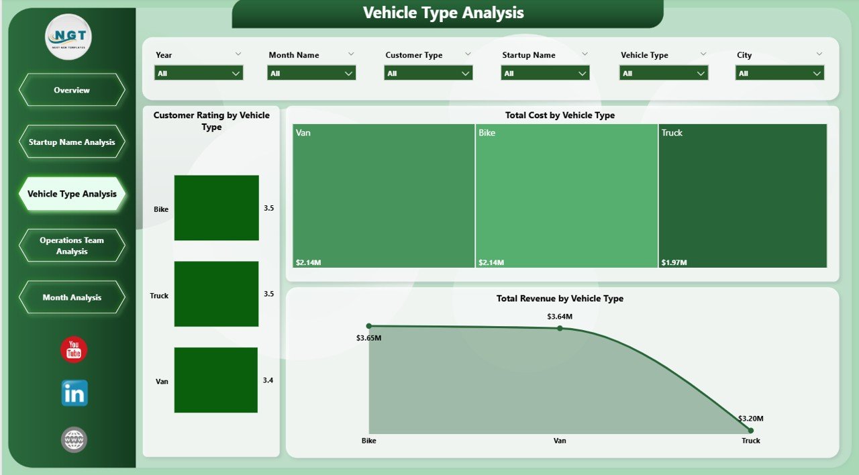Click the Truck treemap rectangle
859x475 pixels.
coord(742,195)
